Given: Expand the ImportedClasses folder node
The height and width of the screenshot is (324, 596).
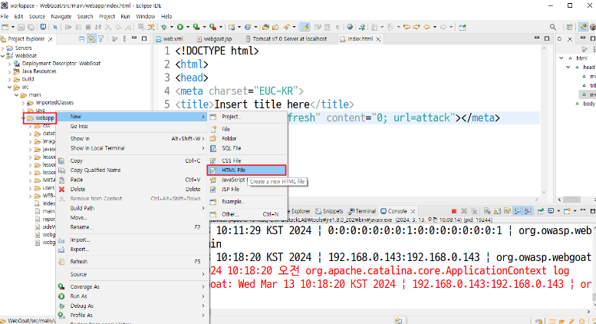Looking at the screenshot, I should point(24,103).
